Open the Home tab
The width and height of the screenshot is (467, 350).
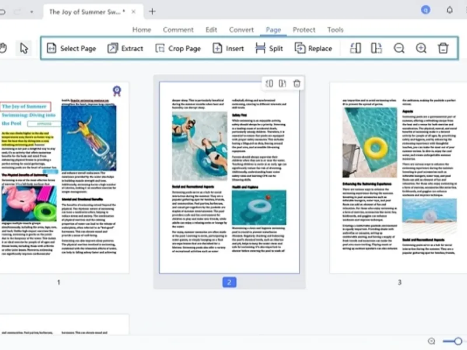(142, 30)
